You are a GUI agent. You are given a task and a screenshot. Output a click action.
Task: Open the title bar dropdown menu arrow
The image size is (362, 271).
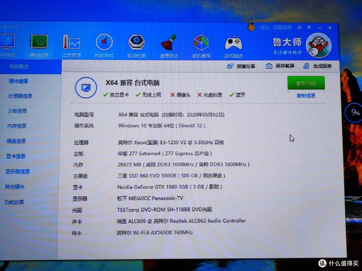(309, 27)
